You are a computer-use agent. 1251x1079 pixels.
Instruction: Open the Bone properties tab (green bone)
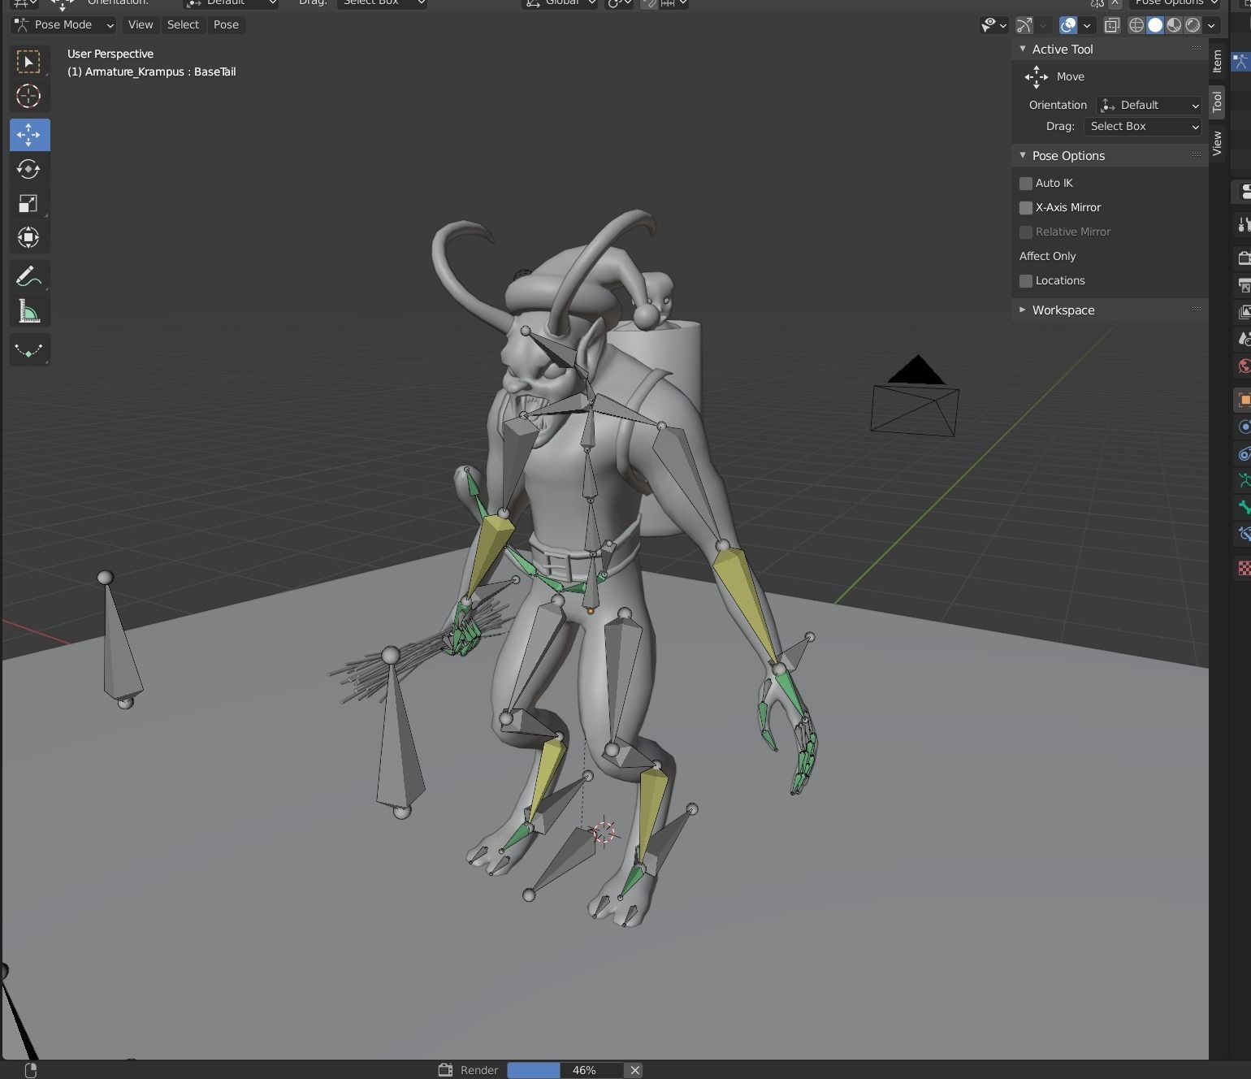click(x=1243, y=508)
